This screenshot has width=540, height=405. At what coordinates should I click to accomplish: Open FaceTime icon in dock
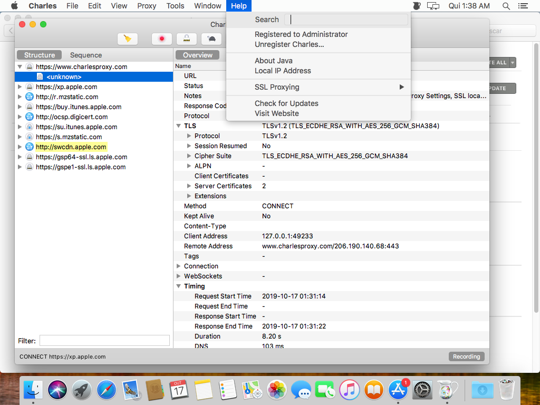[x=325, y=390]
